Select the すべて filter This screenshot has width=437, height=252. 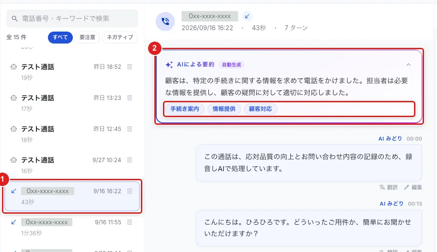[60, 37]
